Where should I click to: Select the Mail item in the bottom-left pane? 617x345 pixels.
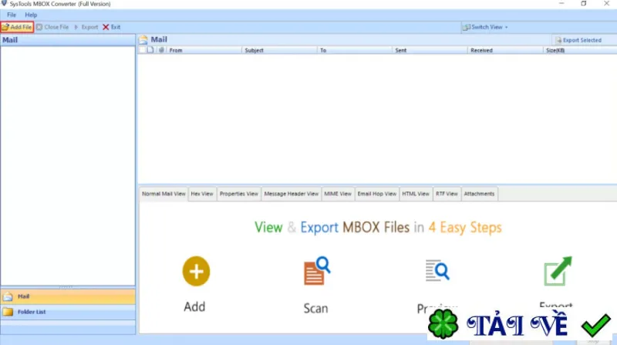point(68,296)
